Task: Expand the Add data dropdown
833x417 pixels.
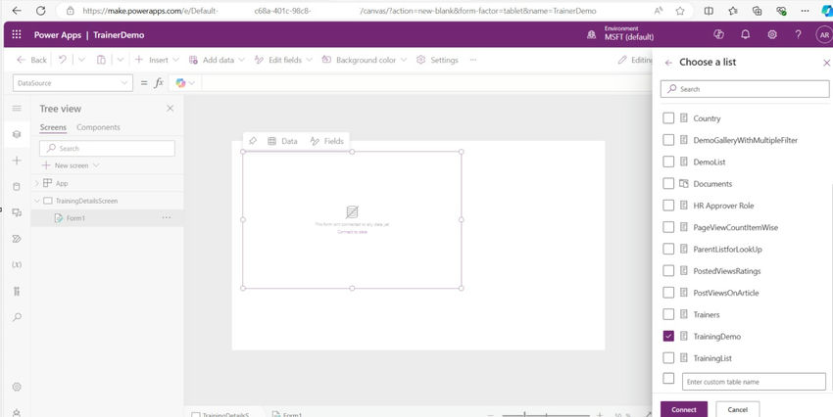Action: pyautogui.click(x=241, y=60)
